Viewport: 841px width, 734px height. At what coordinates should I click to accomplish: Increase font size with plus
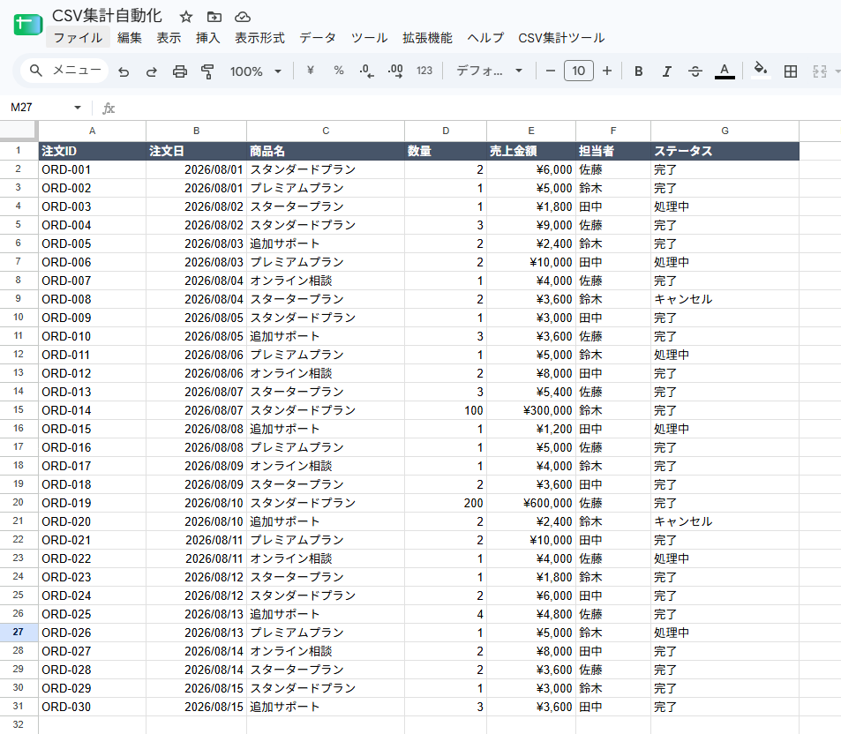coord(606,71)
